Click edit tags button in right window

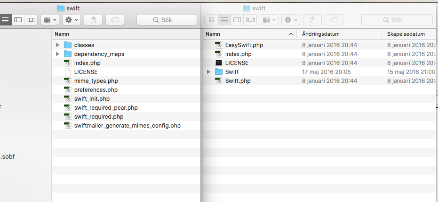(x=334, y=20)
